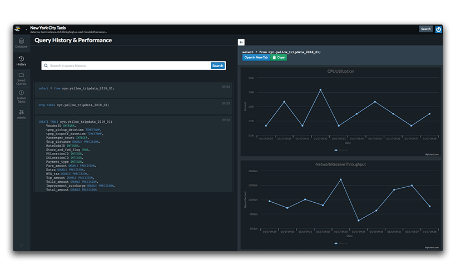The height and width of the screenshot is (270, 456).
Task: Click the Network chart highest data point
Action: click(340, 179)
